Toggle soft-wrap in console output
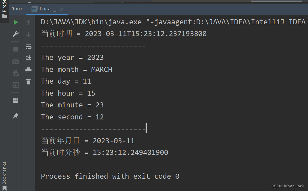This screenshot has width=308, height=191. tap(29, 46)
